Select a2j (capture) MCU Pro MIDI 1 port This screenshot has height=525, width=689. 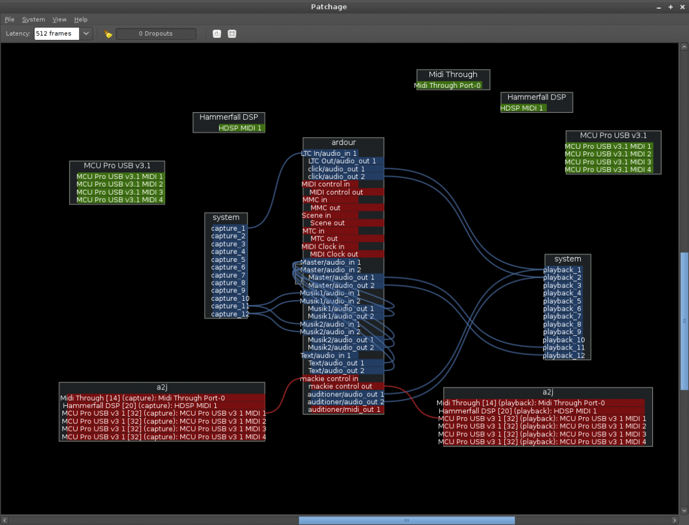[163, 413]
